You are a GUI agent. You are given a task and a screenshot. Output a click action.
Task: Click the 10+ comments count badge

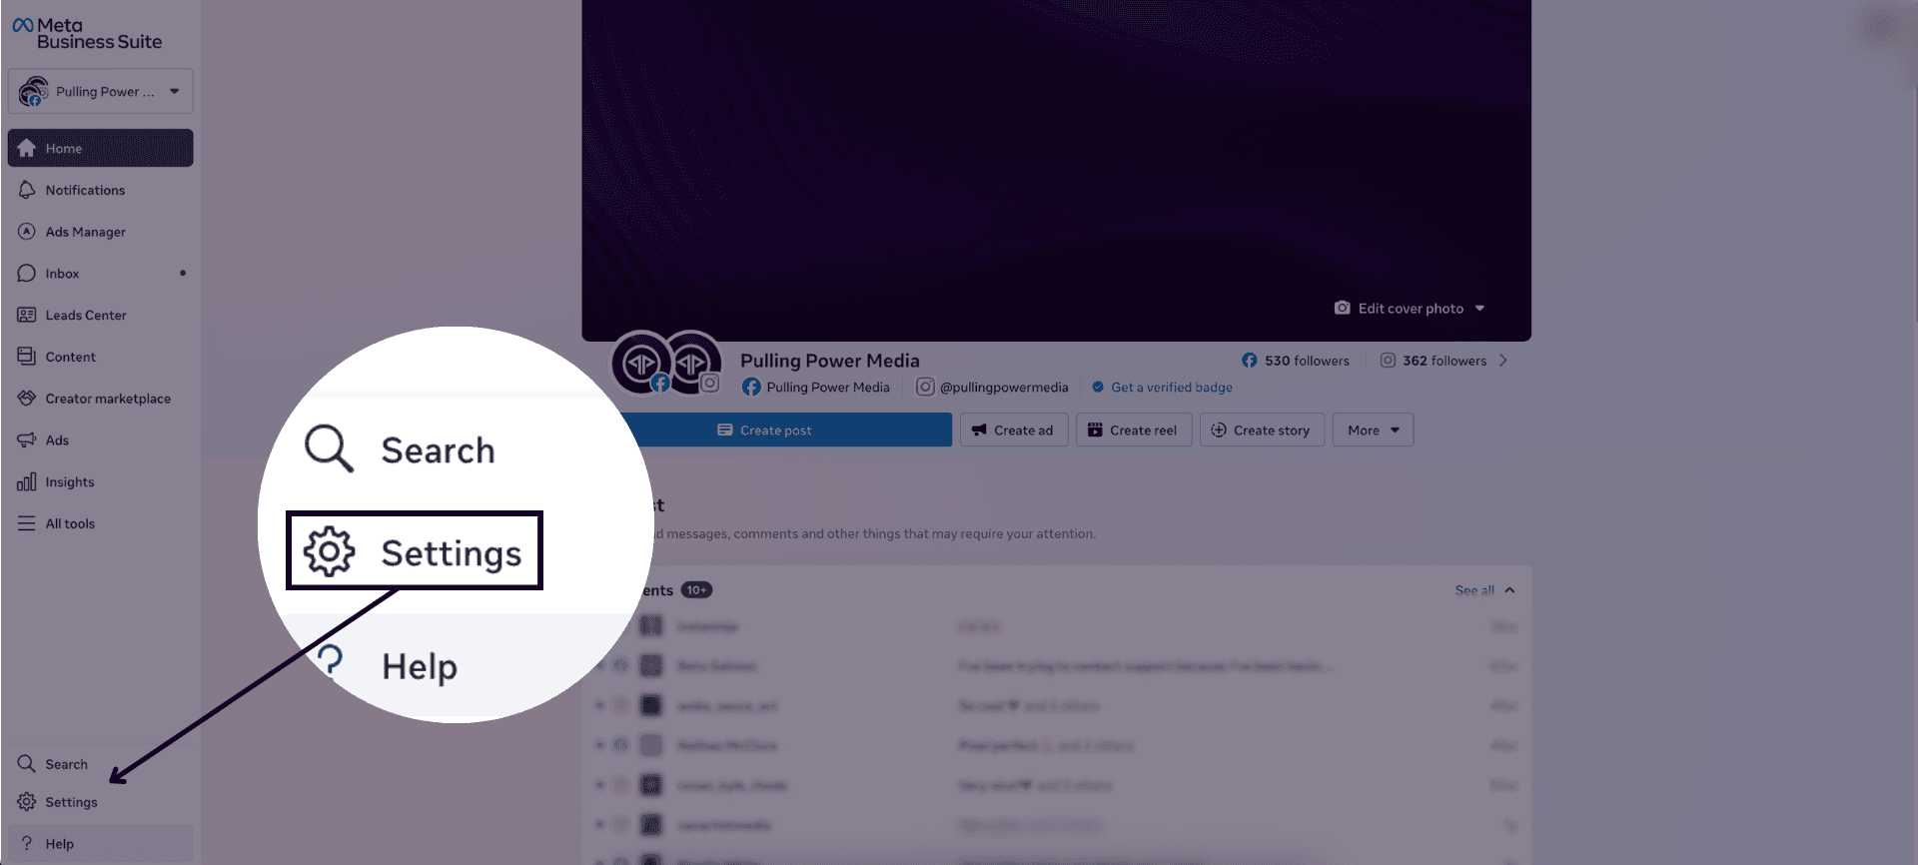point(696,590)
